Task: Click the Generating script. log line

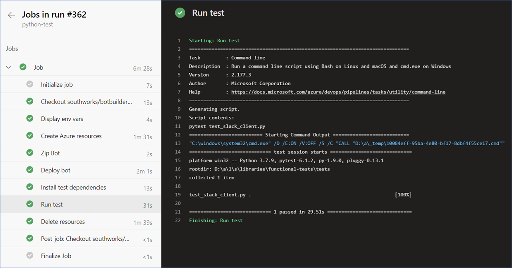Action: click(214, 109)
